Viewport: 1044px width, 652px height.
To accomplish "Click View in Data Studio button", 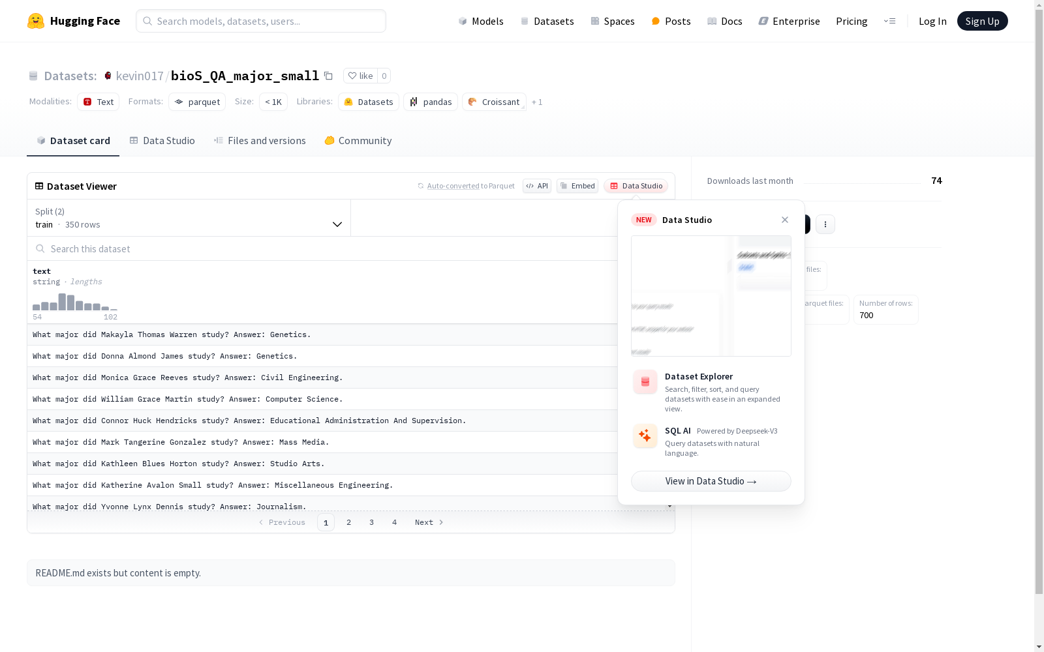I will coord(711,481).
